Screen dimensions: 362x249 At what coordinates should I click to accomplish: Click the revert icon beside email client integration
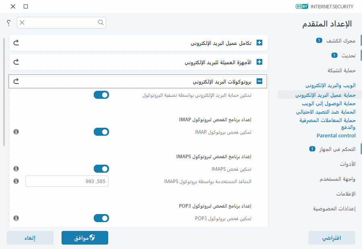(16, 43)
